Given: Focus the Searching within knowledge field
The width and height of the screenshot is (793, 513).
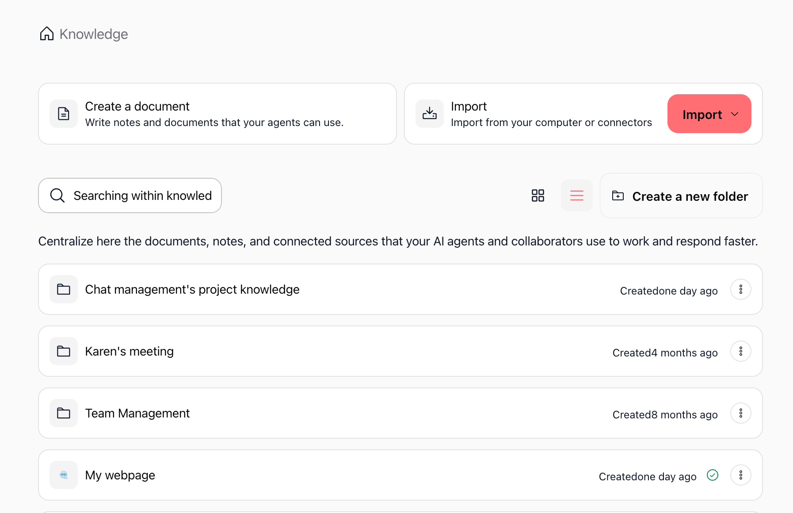Looking at the screenshot, I should pyautogui.click(x=130, y=195).
